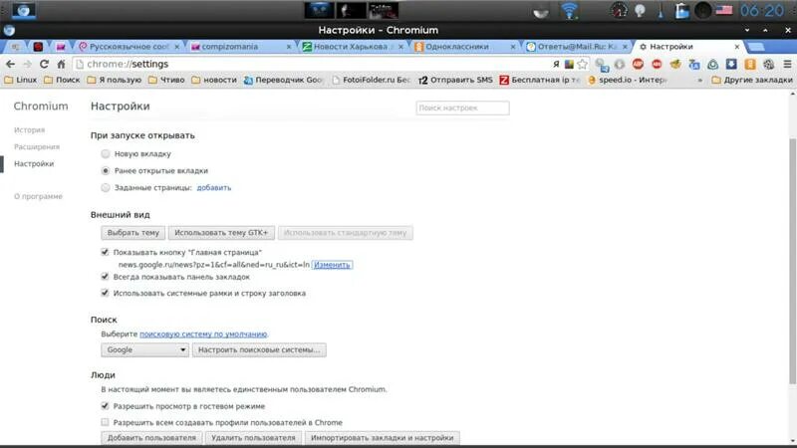Toggle 'Использовать системные рамки' checkbox
797x448 pixels.
pos(105,293)
